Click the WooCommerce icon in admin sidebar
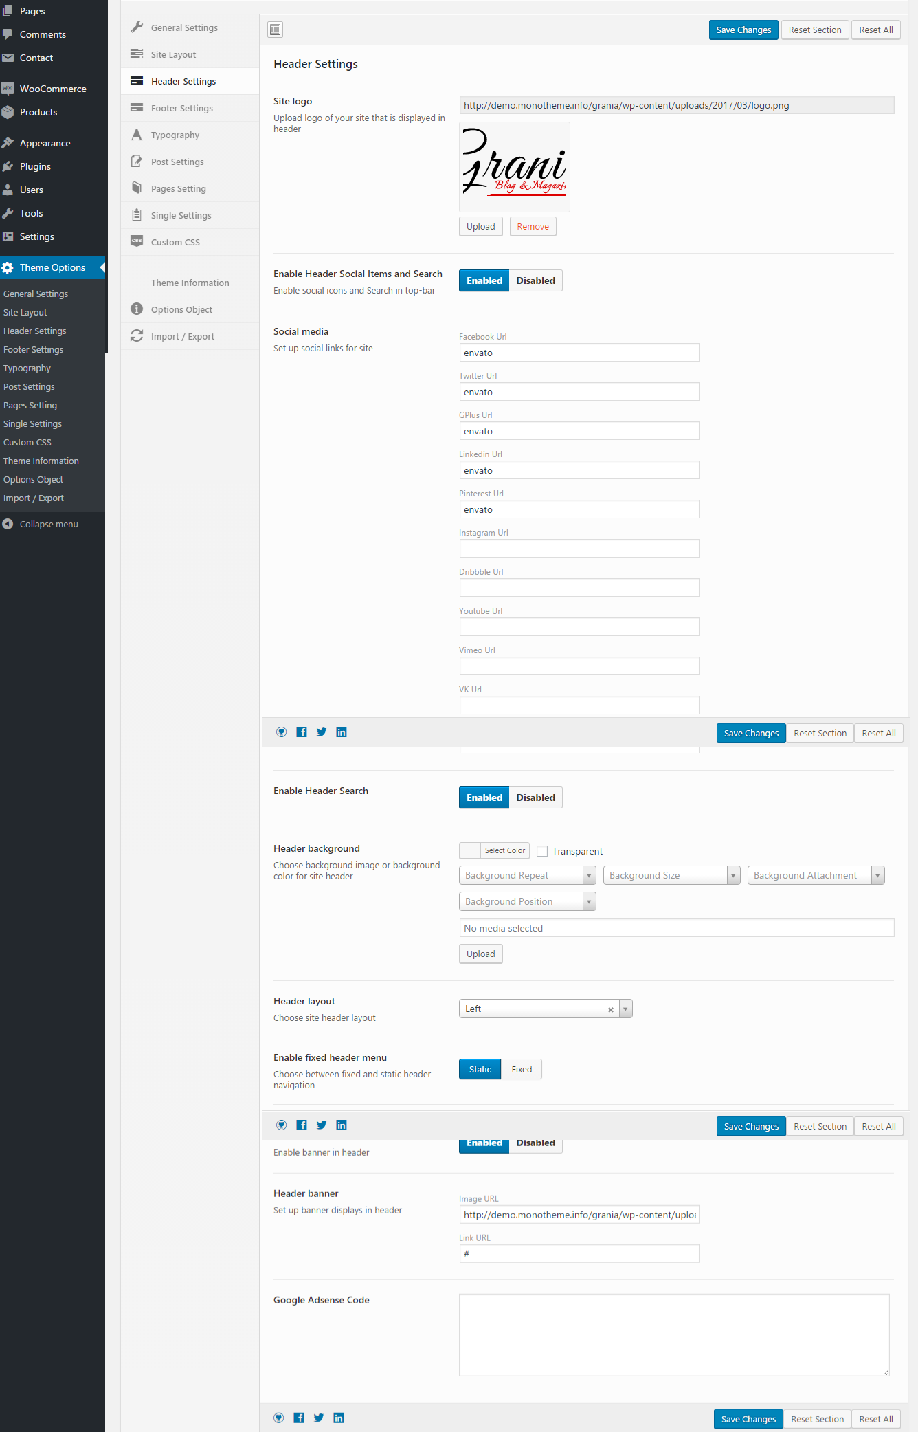 [8, 89]
